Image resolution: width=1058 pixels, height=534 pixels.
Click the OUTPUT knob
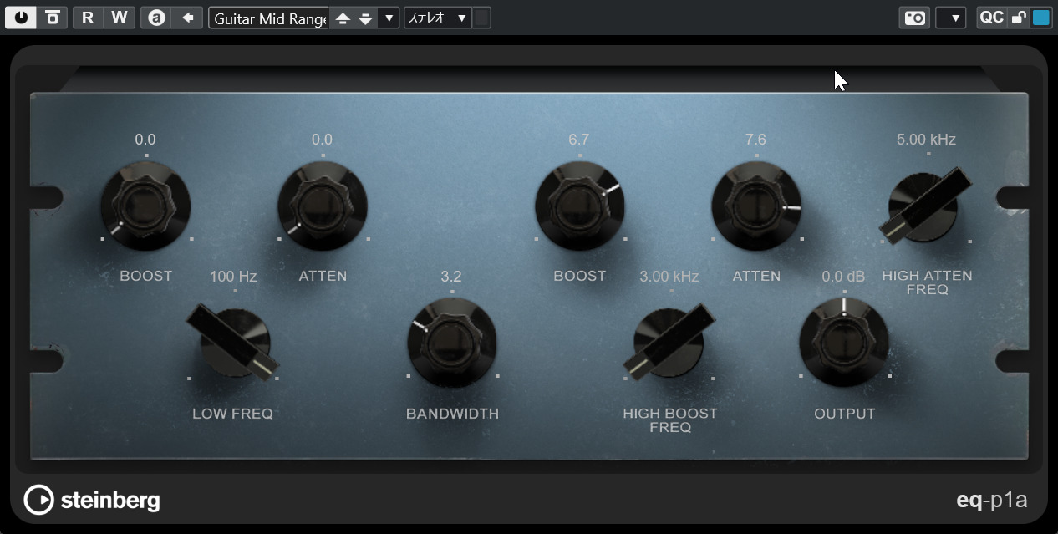844,343
